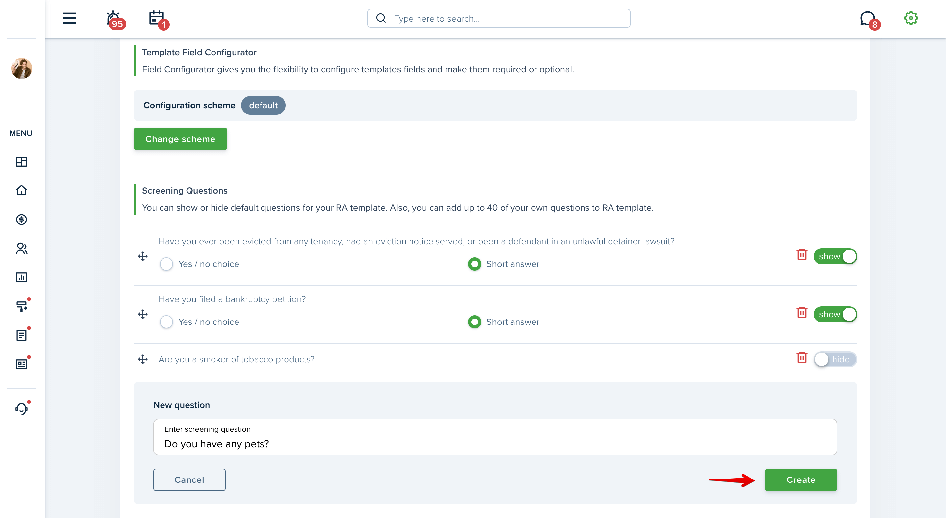Click the Screening Questions heading
Screen dimensions: 946x518
185,190
